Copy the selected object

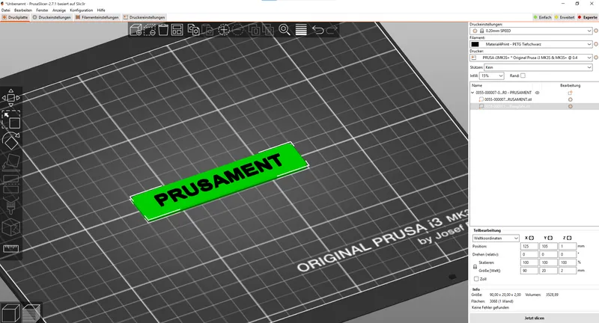point(194,30)
